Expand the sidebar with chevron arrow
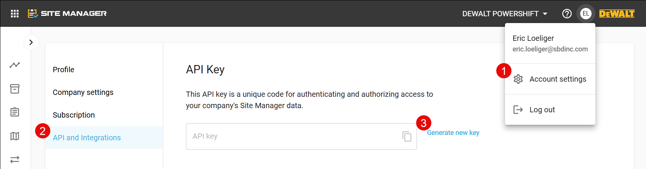 31,42
